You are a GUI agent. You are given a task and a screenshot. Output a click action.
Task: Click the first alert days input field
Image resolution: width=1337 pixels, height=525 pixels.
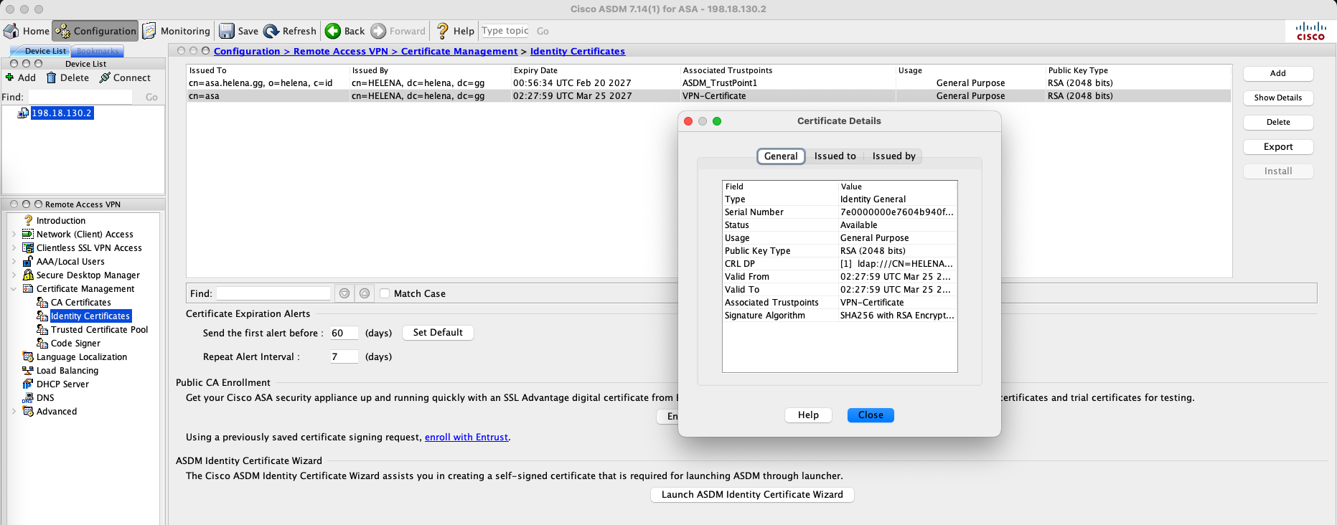[343, 334]
